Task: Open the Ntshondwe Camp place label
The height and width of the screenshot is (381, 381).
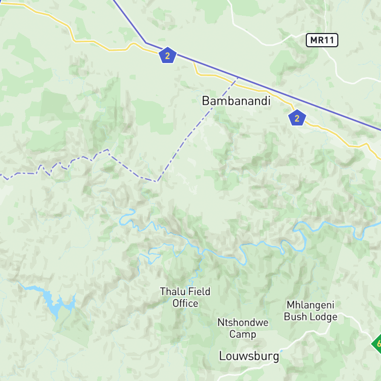Action: coord(243,328)
